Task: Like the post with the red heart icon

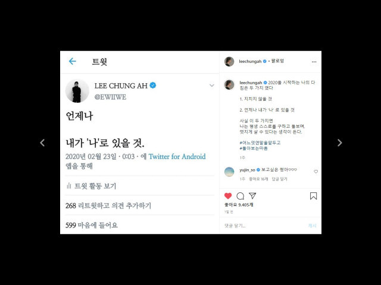Action: pos(228,196)
